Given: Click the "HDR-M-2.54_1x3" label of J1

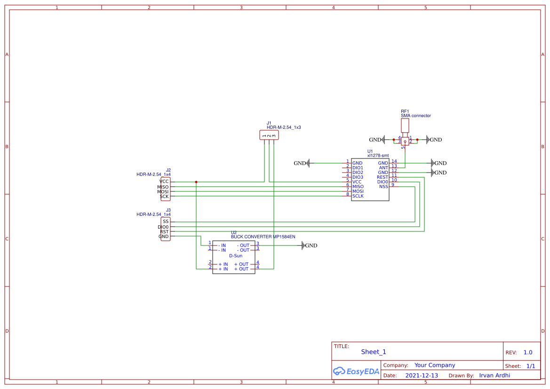Looking at the screenshot, I should tap(283, 127).
